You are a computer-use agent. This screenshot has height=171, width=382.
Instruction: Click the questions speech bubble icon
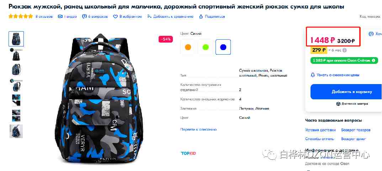click(x=84, y=17)
